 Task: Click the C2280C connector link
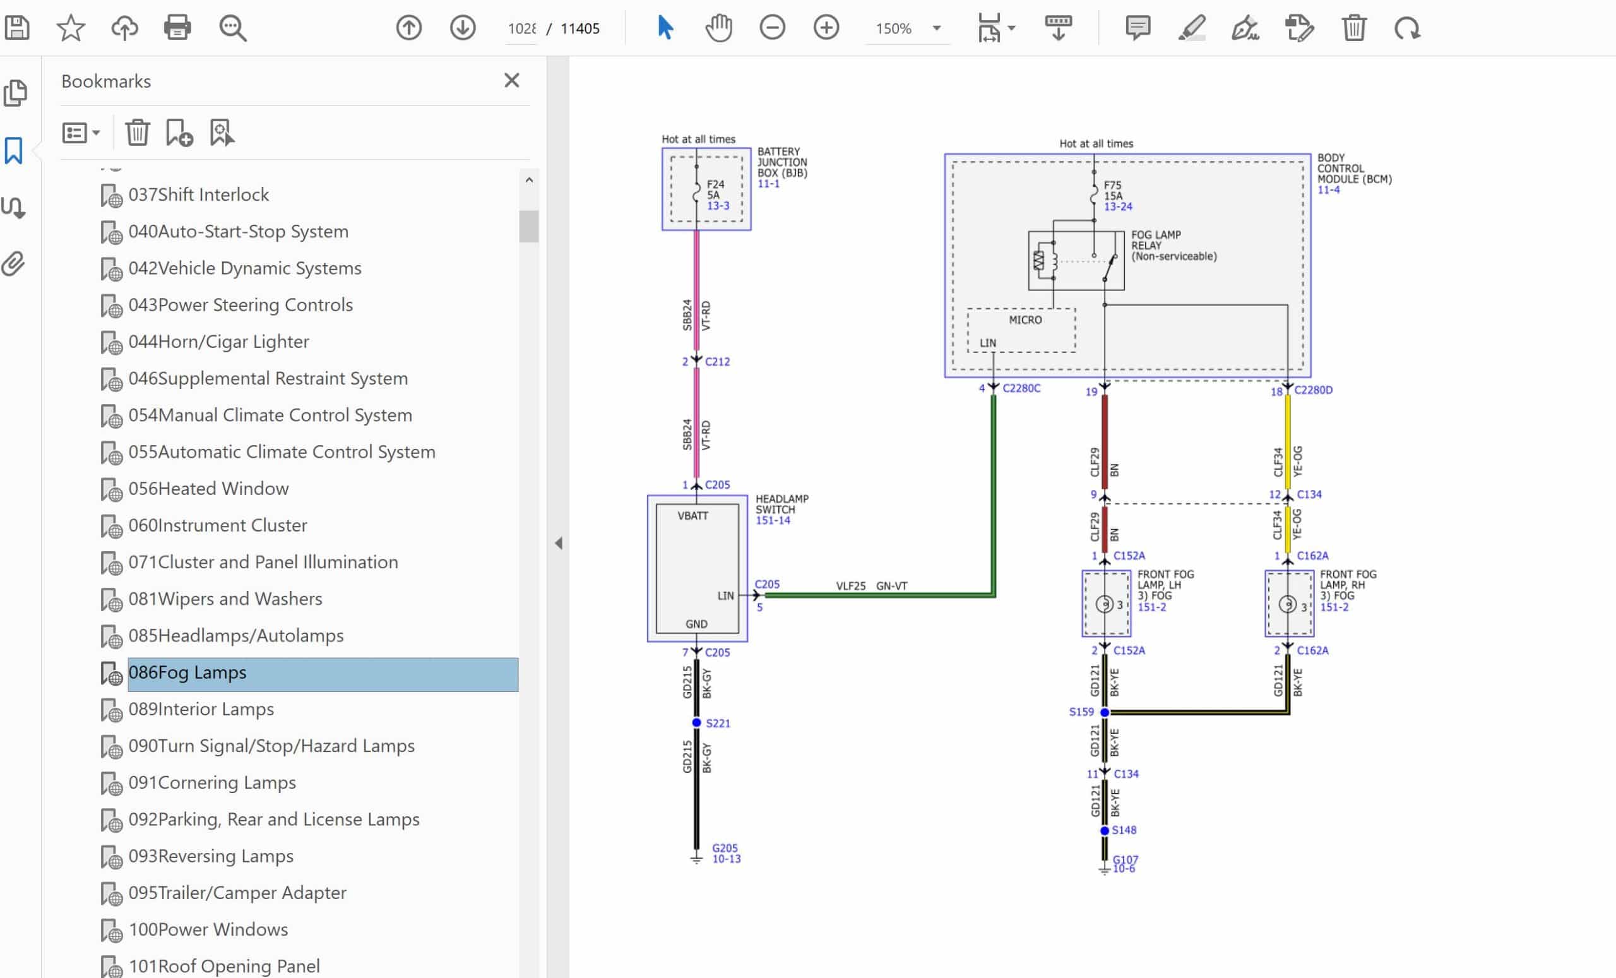[1021, 388]
